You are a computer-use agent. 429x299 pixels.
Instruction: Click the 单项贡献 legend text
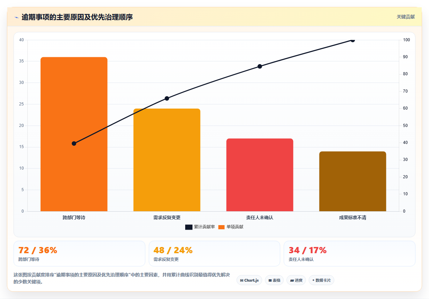(x=235, y=227)
